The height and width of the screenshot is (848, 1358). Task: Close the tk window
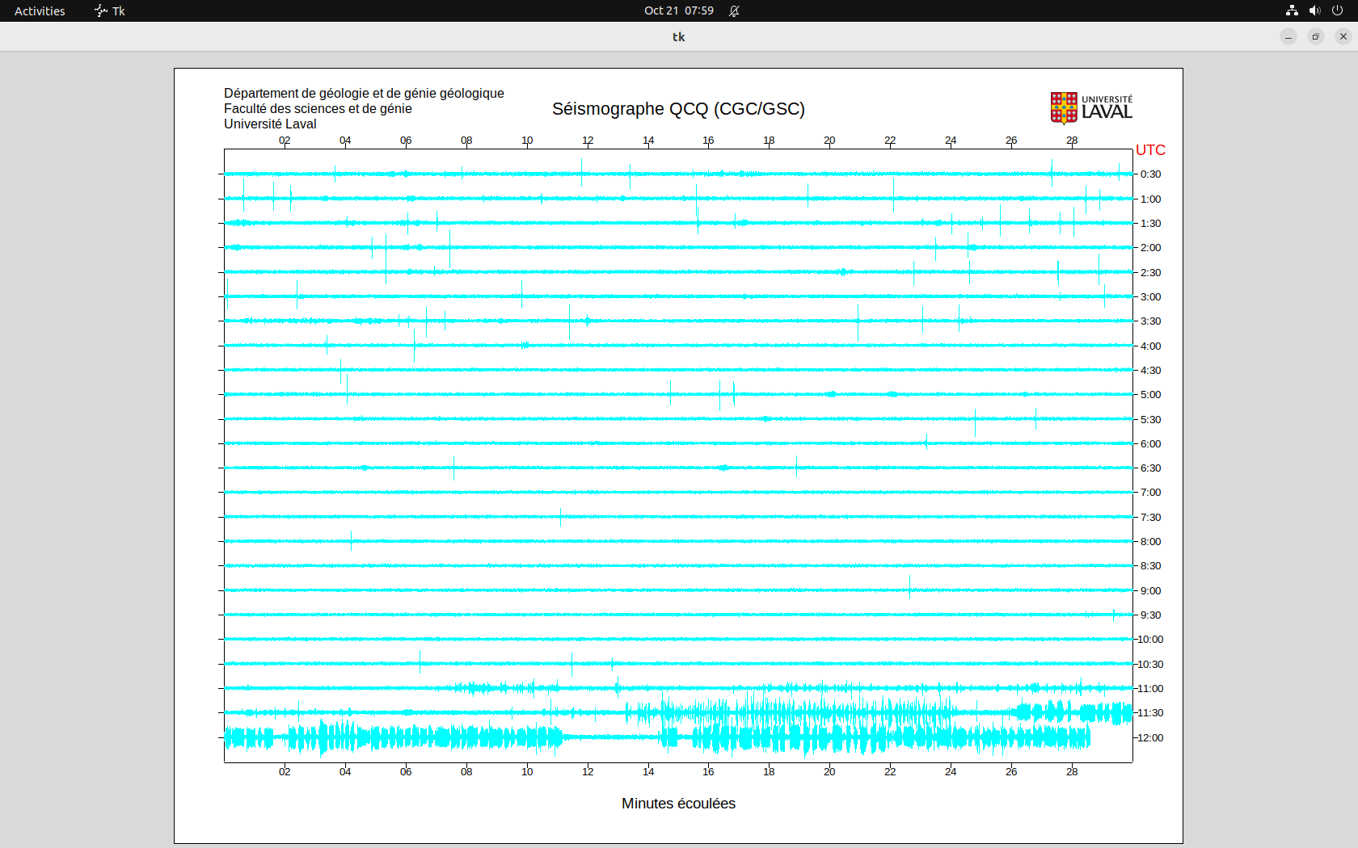tap(1343, 36)
